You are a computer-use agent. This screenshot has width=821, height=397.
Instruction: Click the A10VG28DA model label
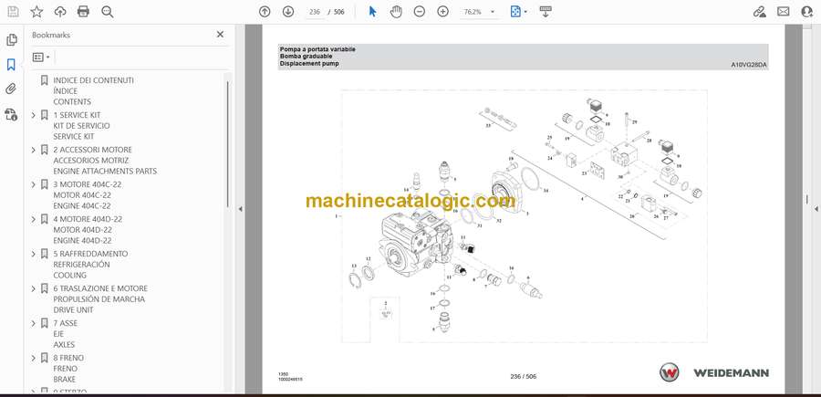coord(749,65)
